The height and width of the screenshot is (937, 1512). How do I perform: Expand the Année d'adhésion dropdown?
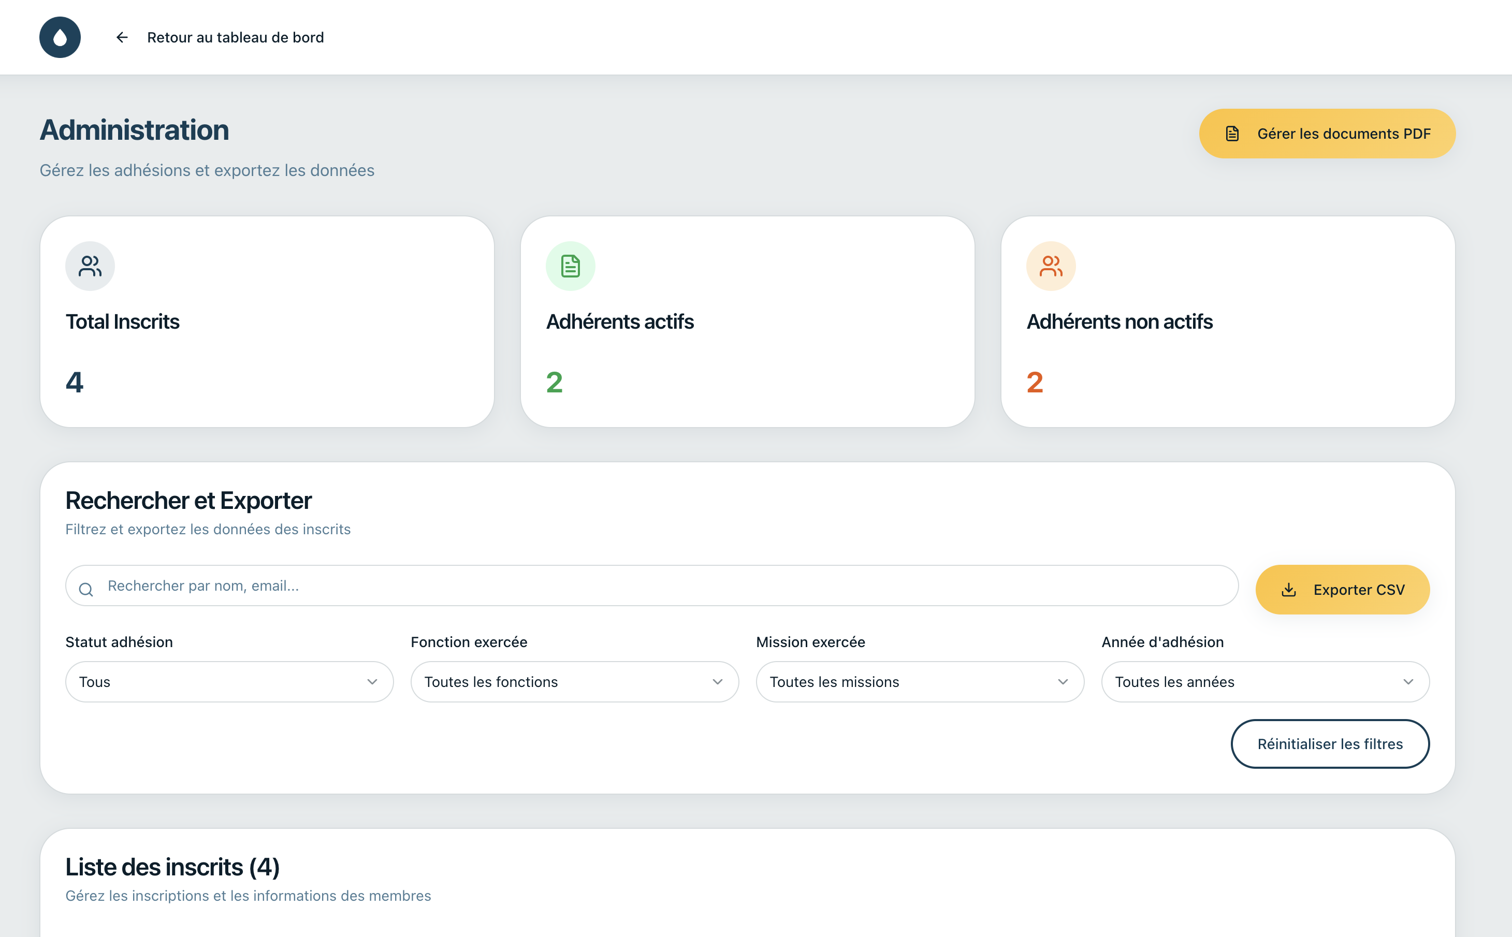click(1265, 682)
